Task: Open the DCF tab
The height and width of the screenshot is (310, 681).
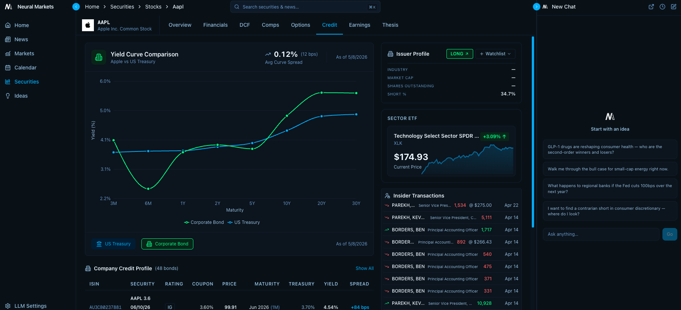Action: tap(245, 25)
